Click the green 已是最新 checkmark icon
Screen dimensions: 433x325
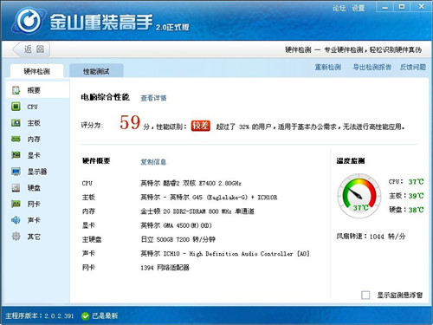point(85,316)
